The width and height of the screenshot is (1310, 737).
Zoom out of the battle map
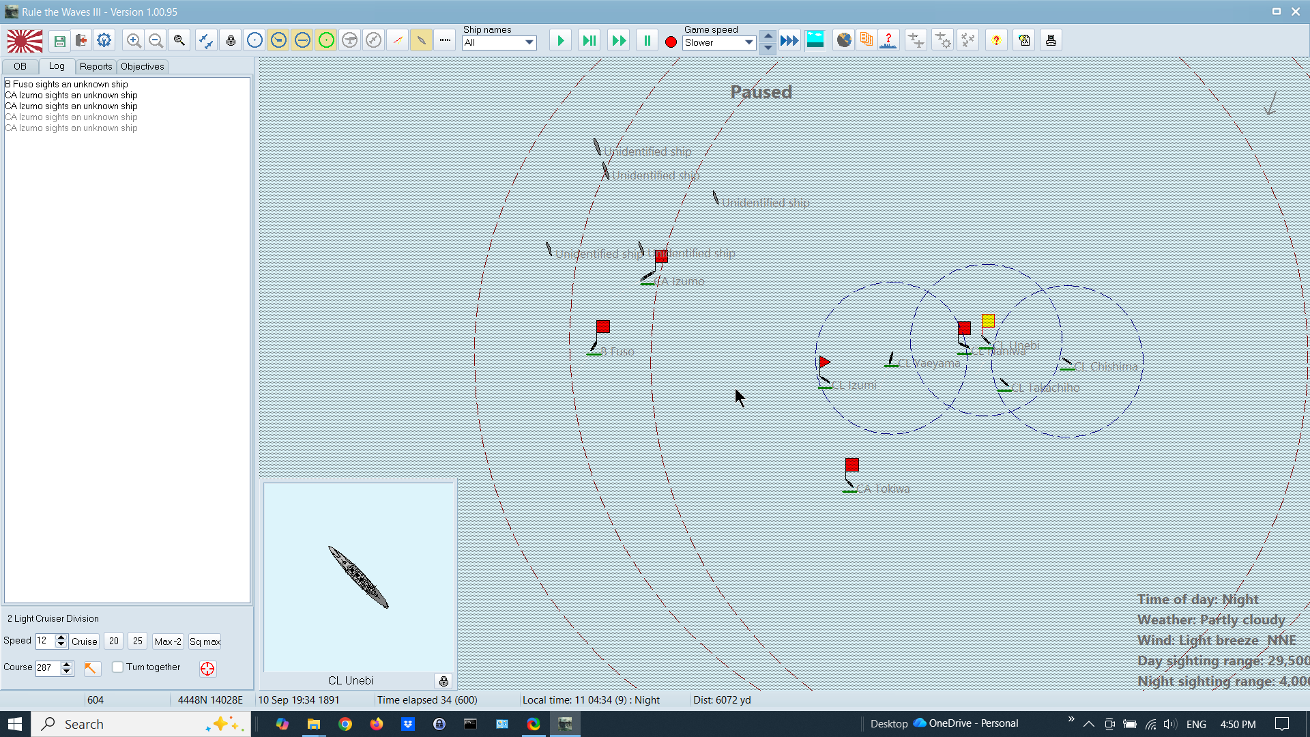pos(156,41)
